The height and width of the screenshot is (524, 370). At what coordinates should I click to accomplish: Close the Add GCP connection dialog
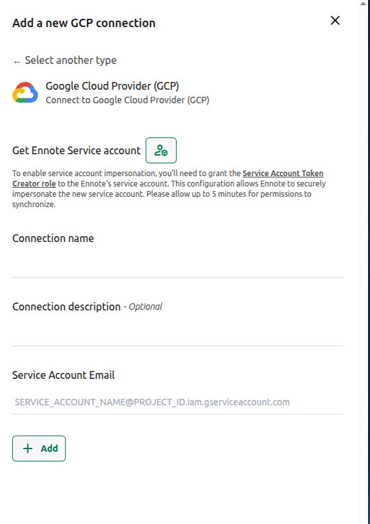click(335, 21)
